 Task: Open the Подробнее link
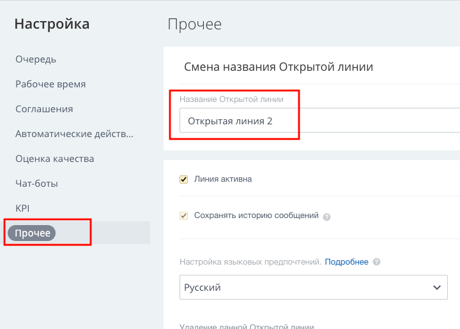click(346, 261)
